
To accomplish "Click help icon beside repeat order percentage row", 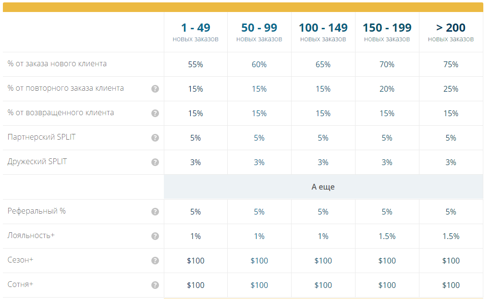I will pyautogui.click(x=155, y=89).
